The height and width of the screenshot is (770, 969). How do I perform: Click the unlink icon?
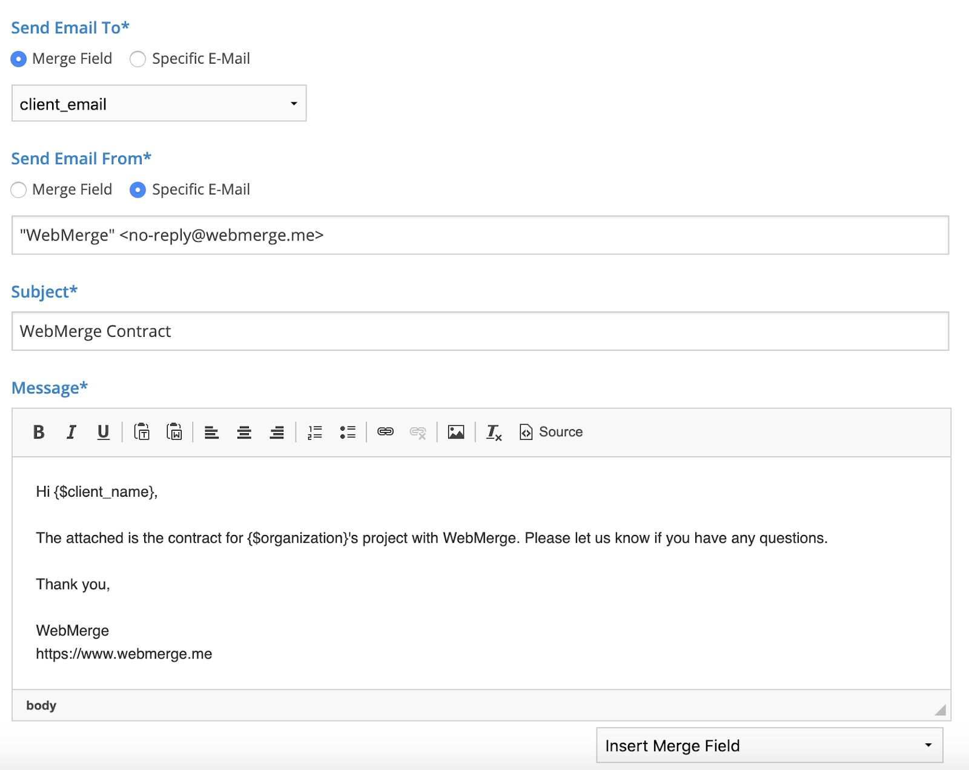click(418, 432)
